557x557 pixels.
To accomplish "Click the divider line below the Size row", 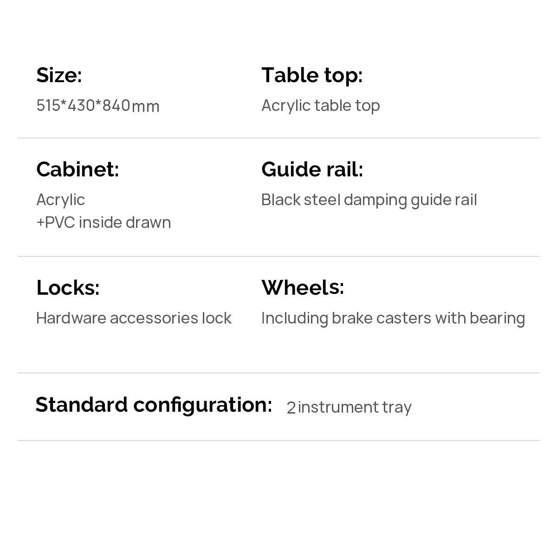I will tap(278, 138).
